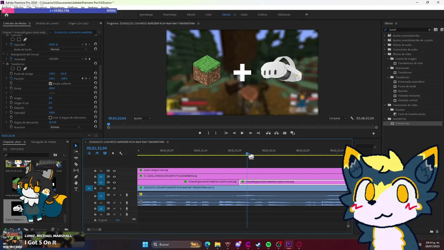Collapse the Transformar effect section
This screenshot has width=444, height=250.
[x=3, y=64]
